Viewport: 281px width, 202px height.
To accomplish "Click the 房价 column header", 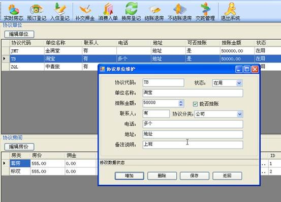I will 47,155.
